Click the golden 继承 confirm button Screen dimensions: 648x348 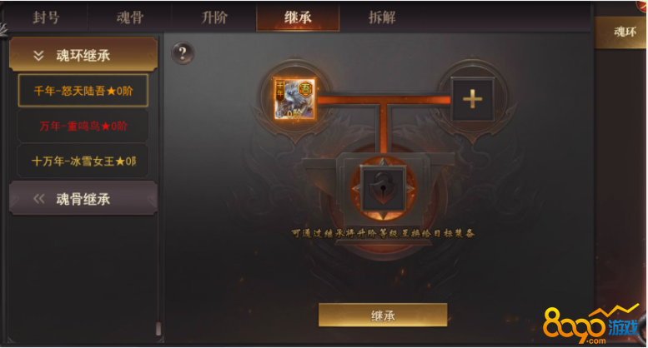(x=383, y=316)
